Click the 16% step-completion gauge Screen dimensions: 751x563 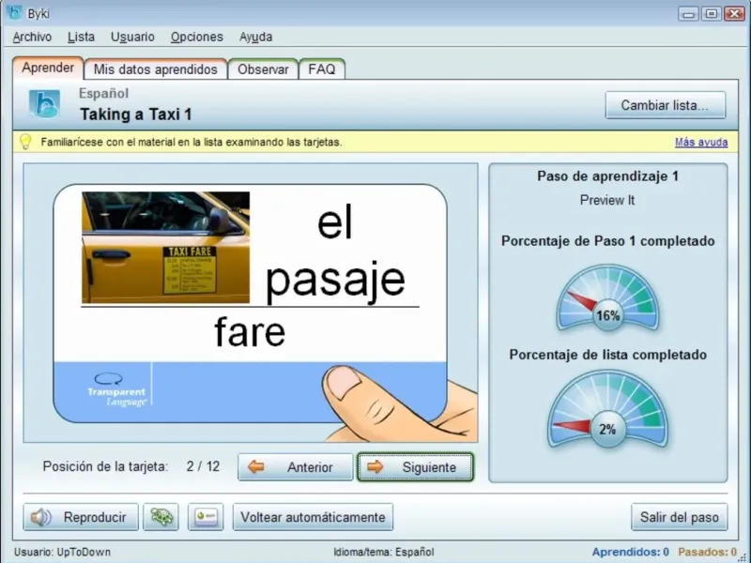607,298
